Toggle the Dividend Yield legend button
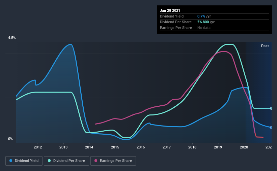The width and height of the screenshot is (277, 171). 24,161
